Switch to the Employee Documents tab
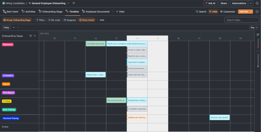This screenshot has height=132, width=261. click(96, 12)
